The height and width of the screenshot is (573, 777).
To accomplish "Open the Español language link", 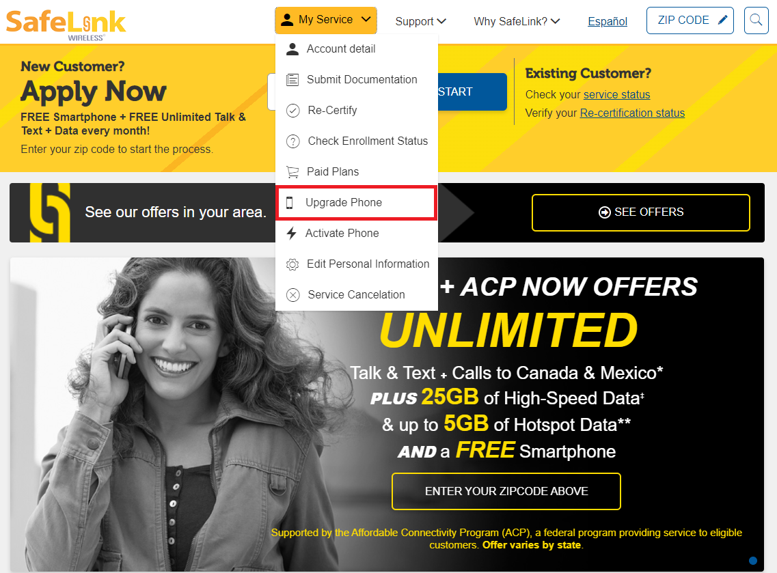I will point(607,21).
